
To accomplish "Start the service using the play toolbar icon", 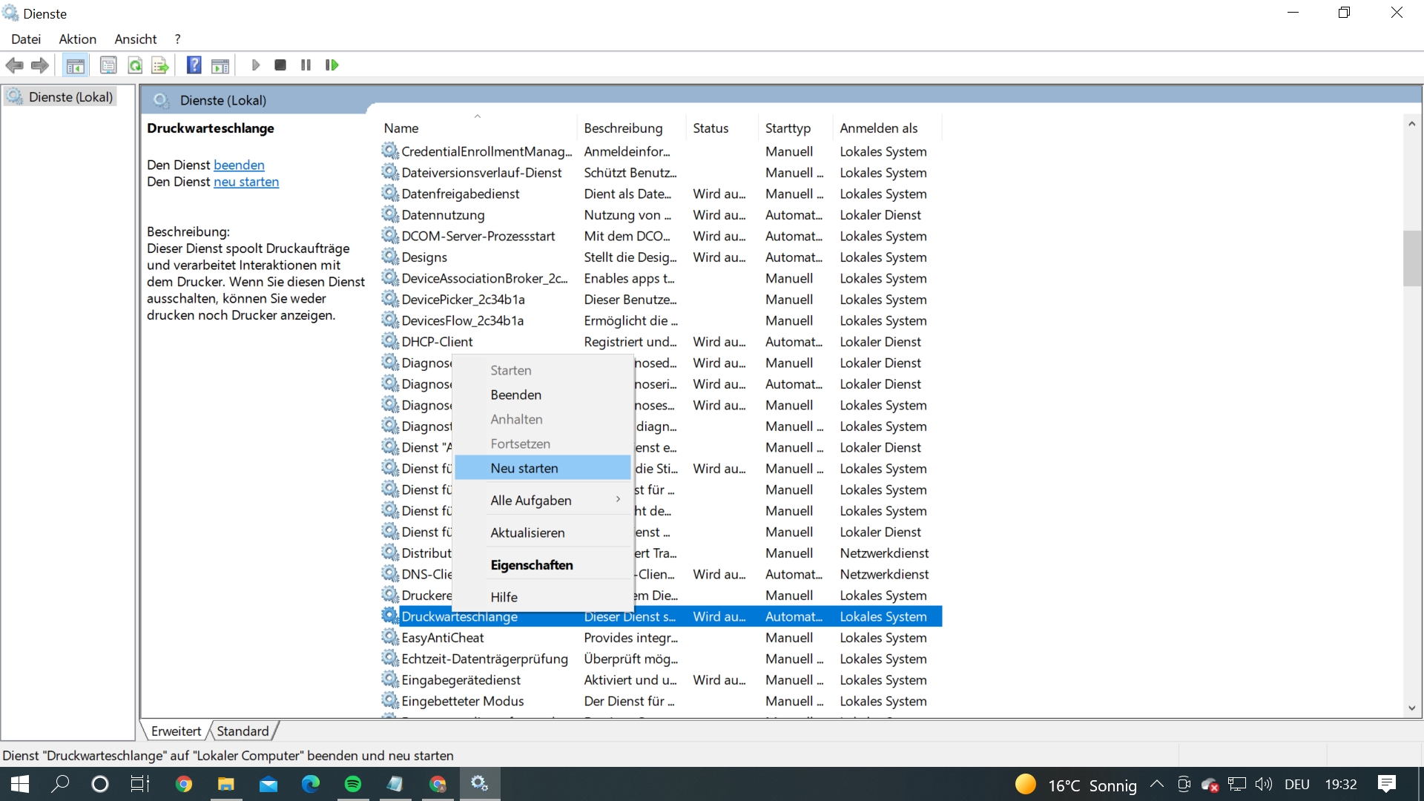I will click(x=256, y=65).
